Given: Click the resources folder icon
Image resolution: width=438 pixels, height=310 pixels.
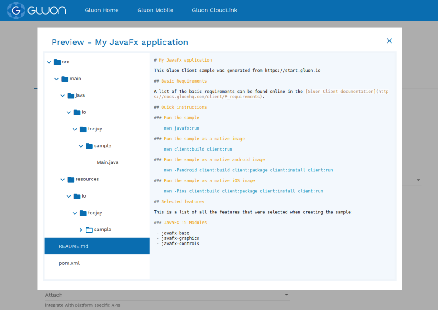Looking at the screenshot, I should pyautogui.click(x=71, y=179).
